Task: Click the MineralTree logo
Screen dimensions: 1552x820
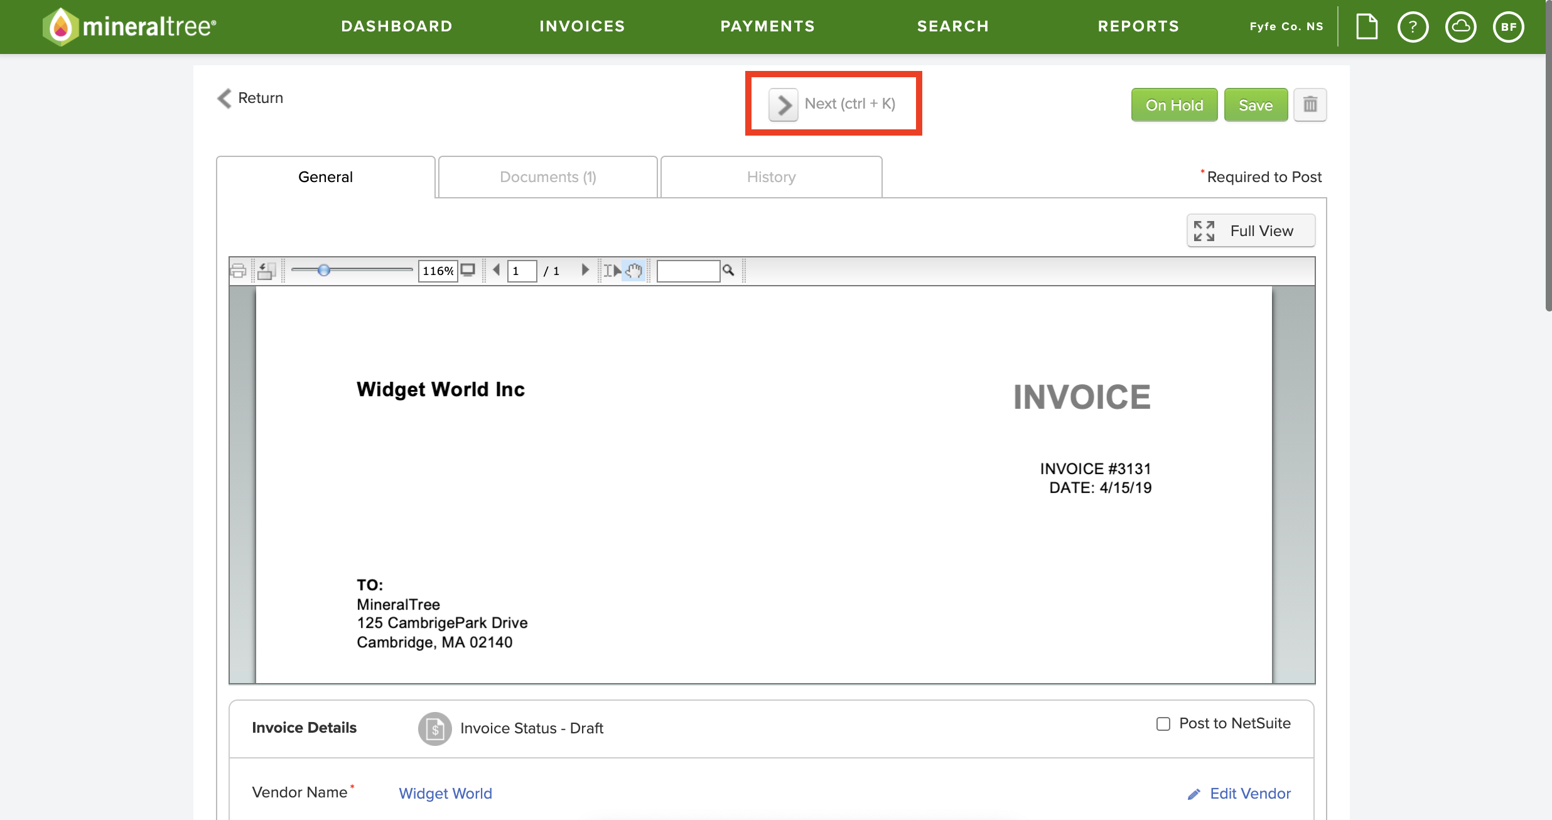Action: 129,26
